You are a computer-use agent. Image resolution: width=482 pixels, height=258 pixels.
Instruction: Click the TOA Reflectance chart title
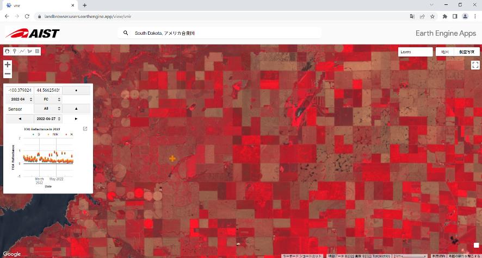42,129
